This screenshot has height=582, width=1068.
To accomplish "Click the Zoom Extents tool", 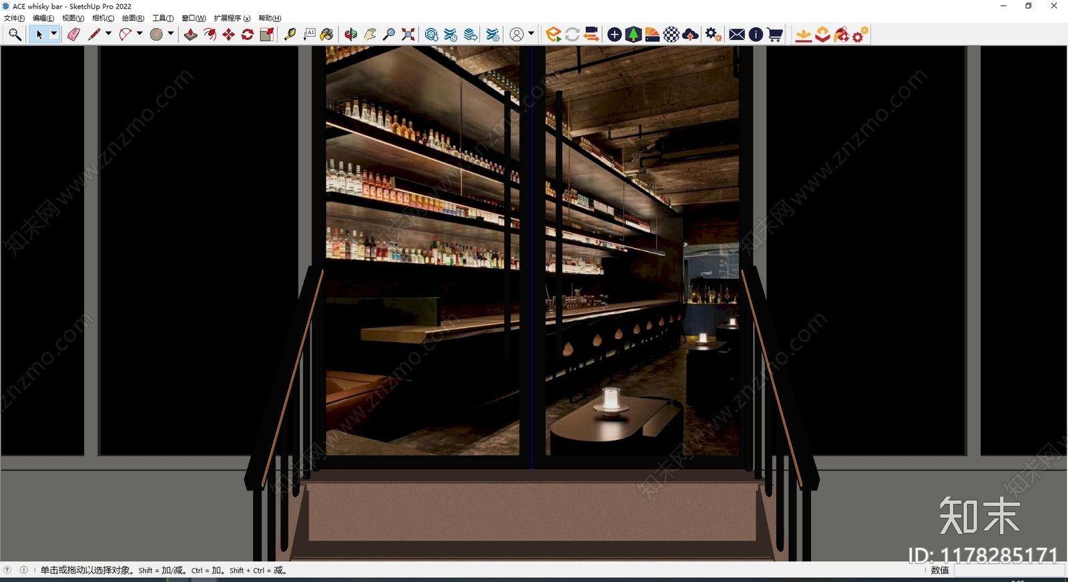I will [408, 35].
